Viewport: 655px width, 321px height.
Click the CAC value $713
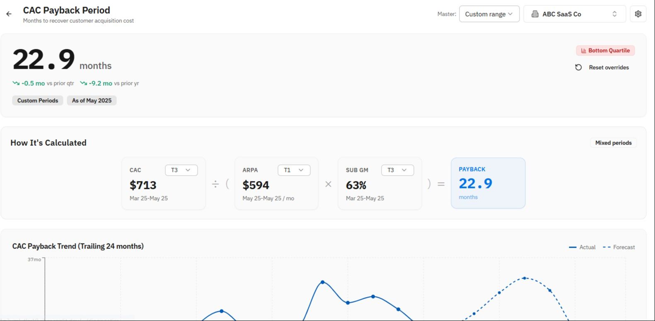coord(143,185)
